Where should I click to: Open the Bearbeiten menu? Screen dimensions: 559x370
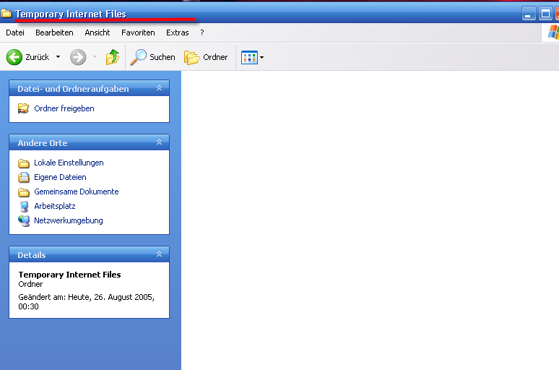tap(54, 33)
